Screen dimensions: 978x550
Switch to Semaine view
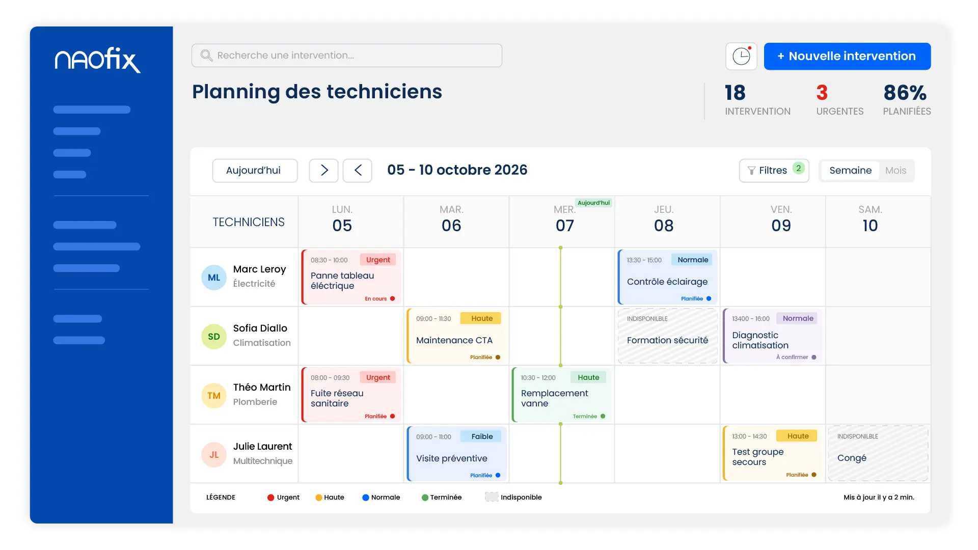point(850,170)
